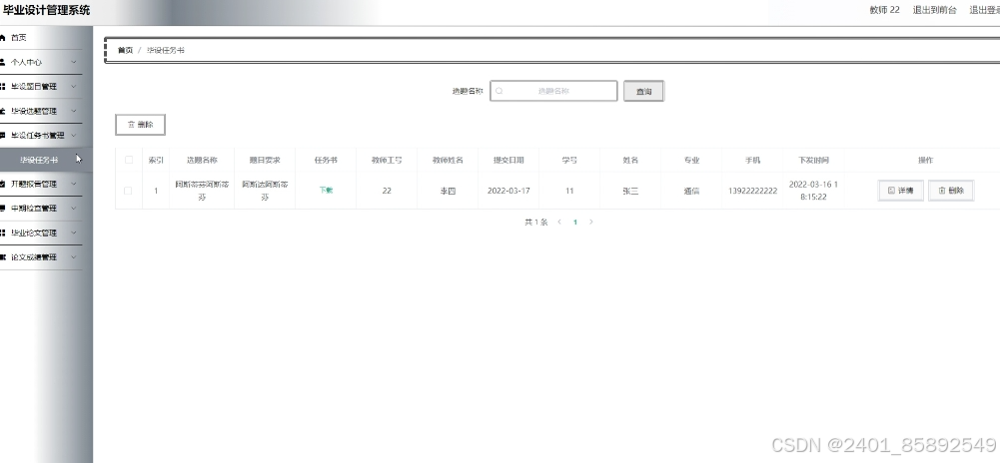1000x463 pixels.
Task: Click the 详情 button in row 1
Action: click(x=900, y=191)
